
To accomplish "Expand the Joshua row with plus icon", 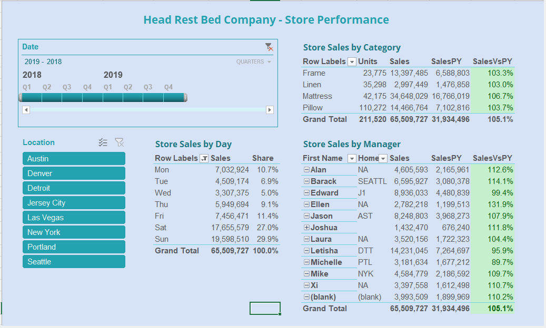I will click(306, 228).
